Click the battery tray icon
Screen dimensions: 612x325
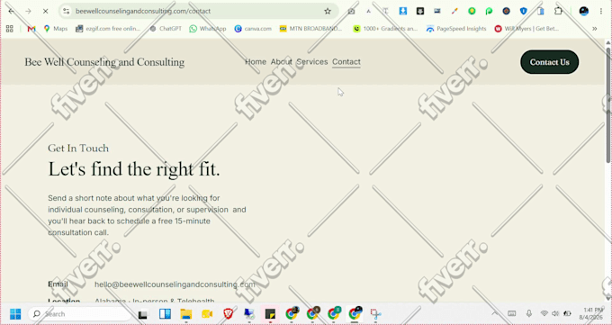click(567, 313)
